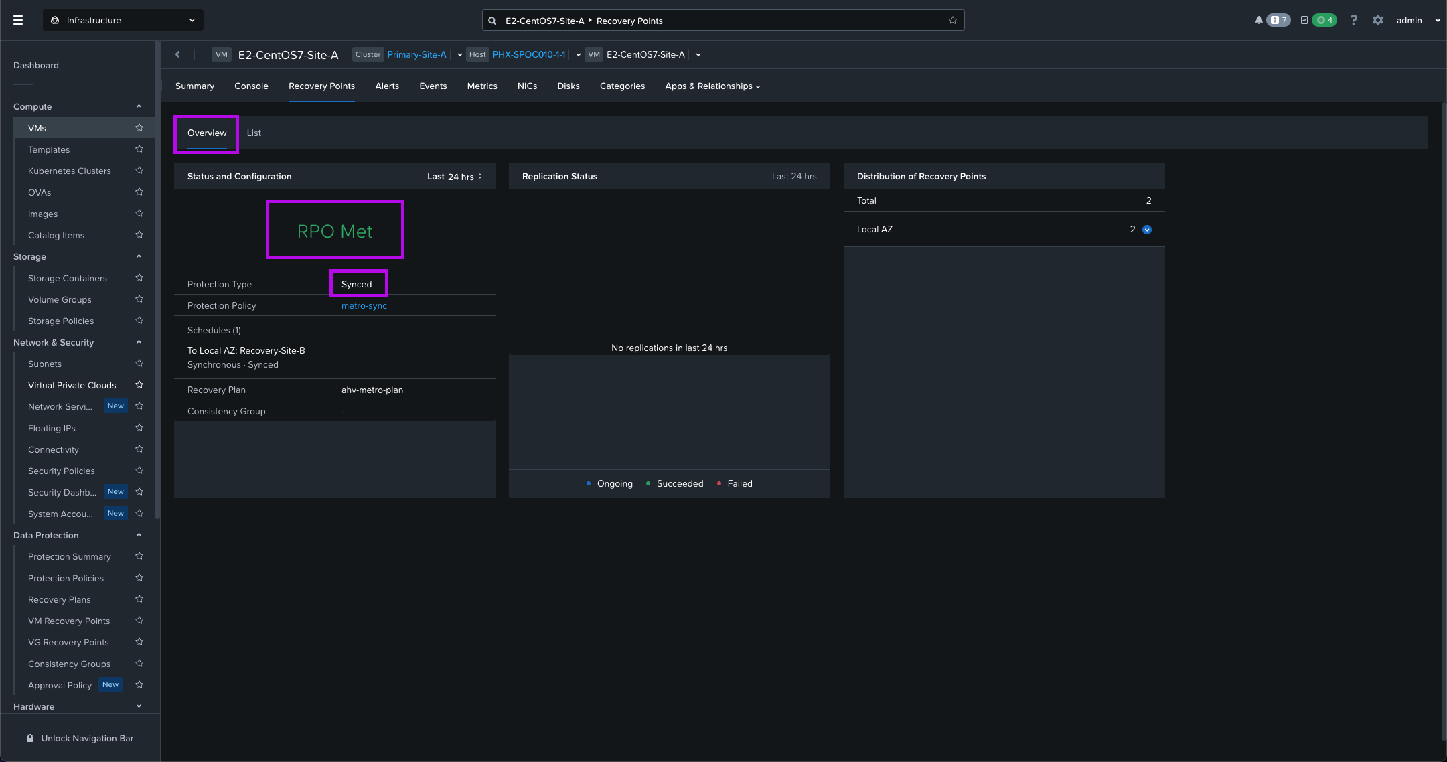
Task: Open settings gear icon
Action: [1377, 20]
